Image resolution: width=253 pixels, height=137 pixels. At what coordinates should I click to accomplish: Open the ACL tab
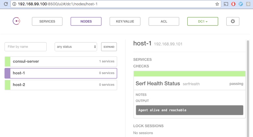point(164,21)
